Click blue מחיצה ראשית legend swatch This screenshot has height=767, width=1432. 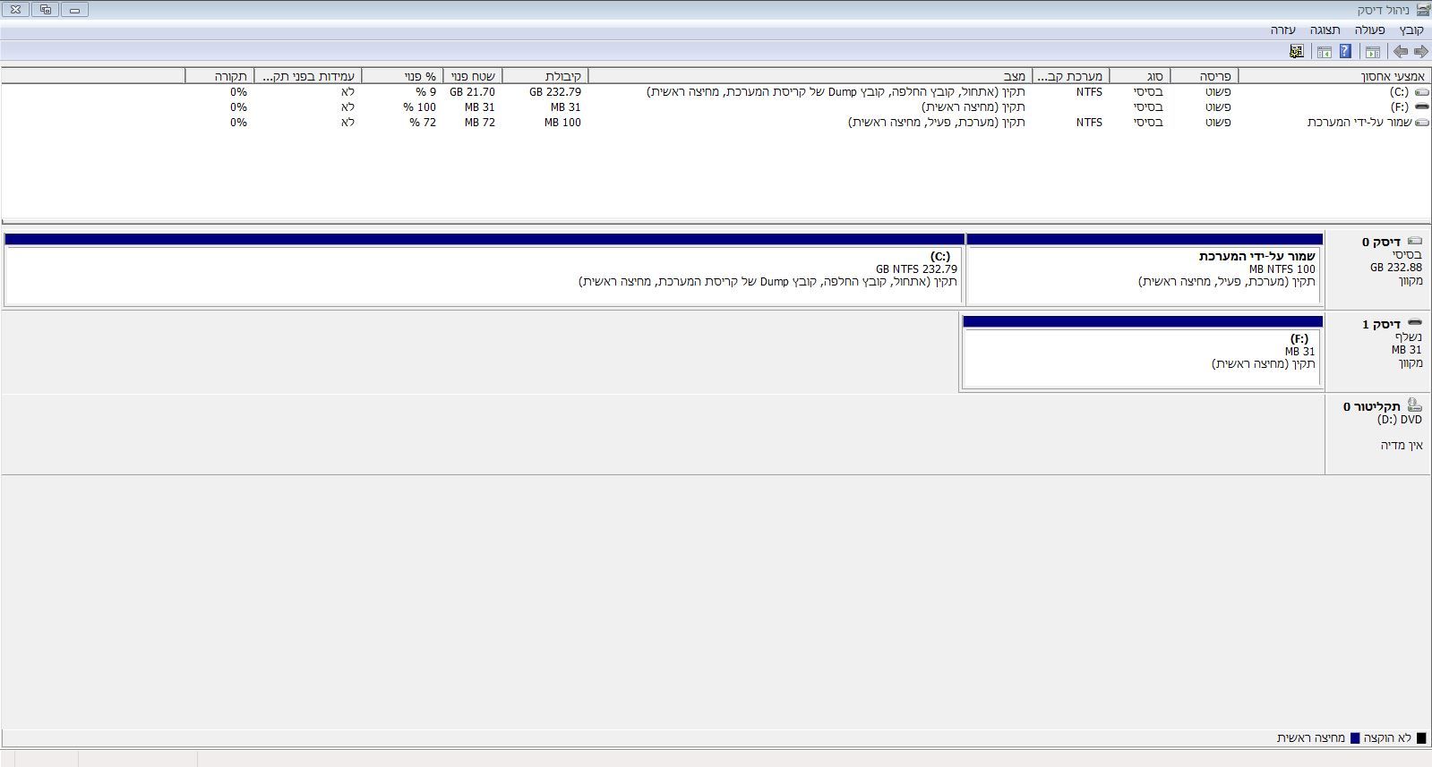1355,738
